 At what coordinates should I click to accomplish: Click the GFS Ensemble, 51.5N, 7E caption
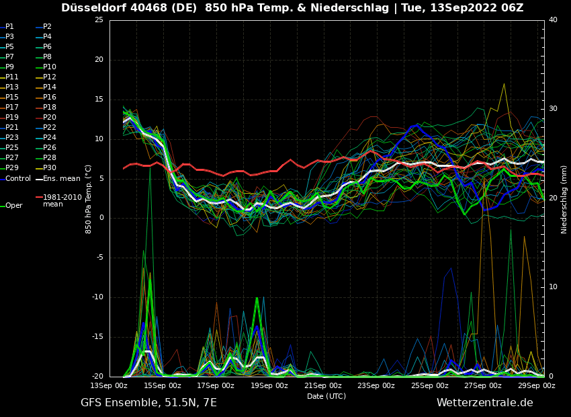click(148, 403)
